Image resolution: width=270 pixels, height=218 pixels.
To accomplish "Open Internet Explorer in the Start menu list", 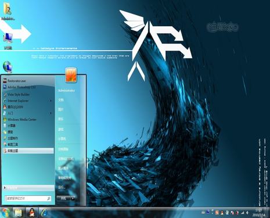I will point(28,101).
